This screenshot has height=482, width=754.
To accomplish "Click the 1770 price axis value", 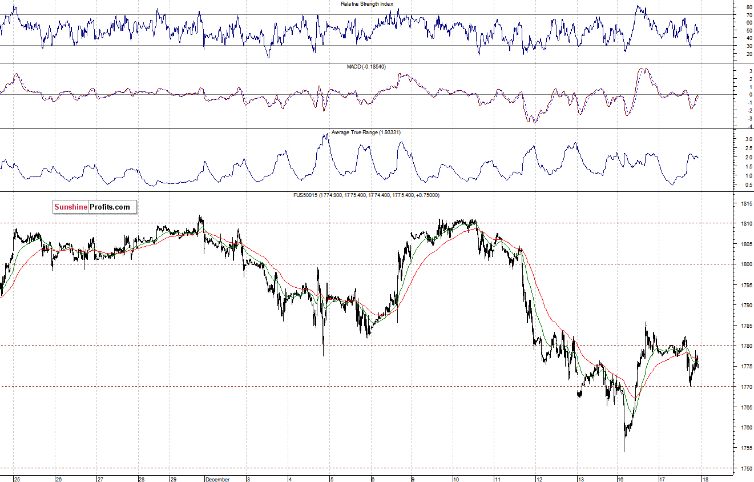I will (747, 387).
